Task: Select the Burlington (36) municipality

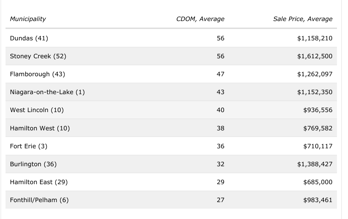Action: point(33,164)
